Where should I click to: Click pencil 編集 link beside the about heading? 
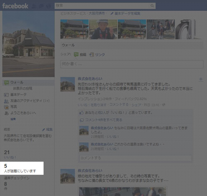47,130
